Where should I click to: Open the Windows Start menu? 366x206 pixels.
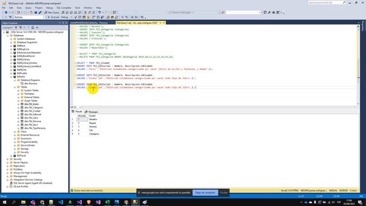coord(5,202)
